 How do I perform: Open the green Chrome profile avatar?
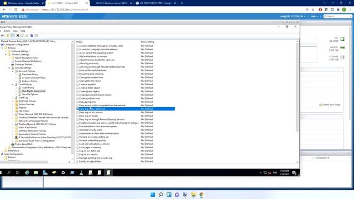[x=344, y=10]
